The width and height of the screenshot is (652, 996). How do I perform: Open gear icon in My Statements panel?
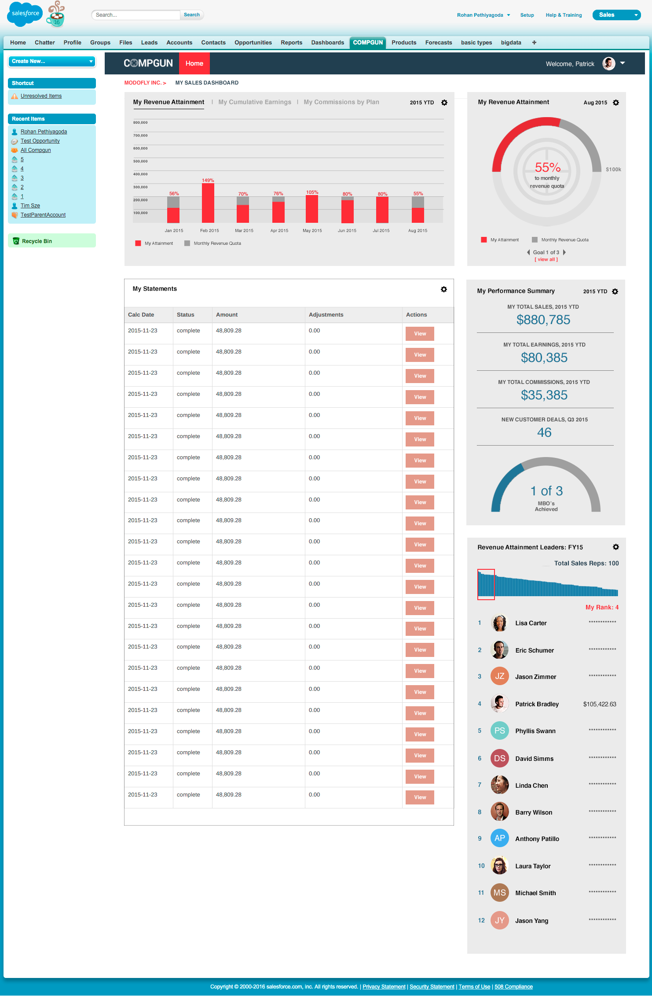pyautogui.click(x=444, y=289)
